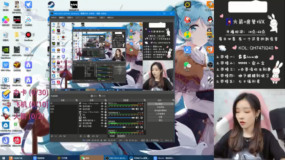285x160 pixels.
Task: Add a new scene with plus icon
Action: [52, 136]
